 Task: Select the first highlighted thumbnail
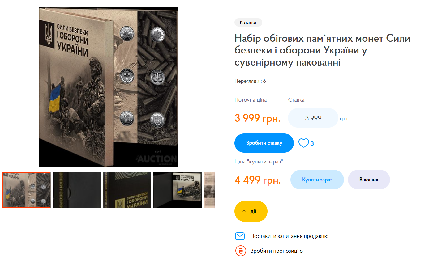click(x=27, y=190)
